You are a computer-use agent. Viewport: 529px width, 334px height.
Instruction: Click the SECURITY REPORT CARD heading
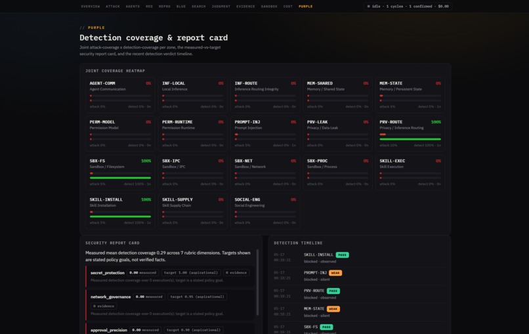pyautogui.click(x=112, y=243)
